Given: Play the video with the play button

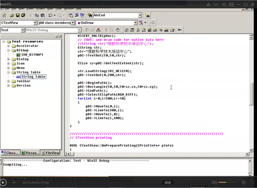Looking at the screenshot, I should [3, 182].
